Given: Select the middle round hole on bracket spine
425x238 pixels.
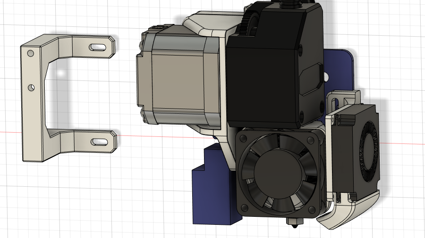Looking at the screenshot, I should click(x=32, y=87).
